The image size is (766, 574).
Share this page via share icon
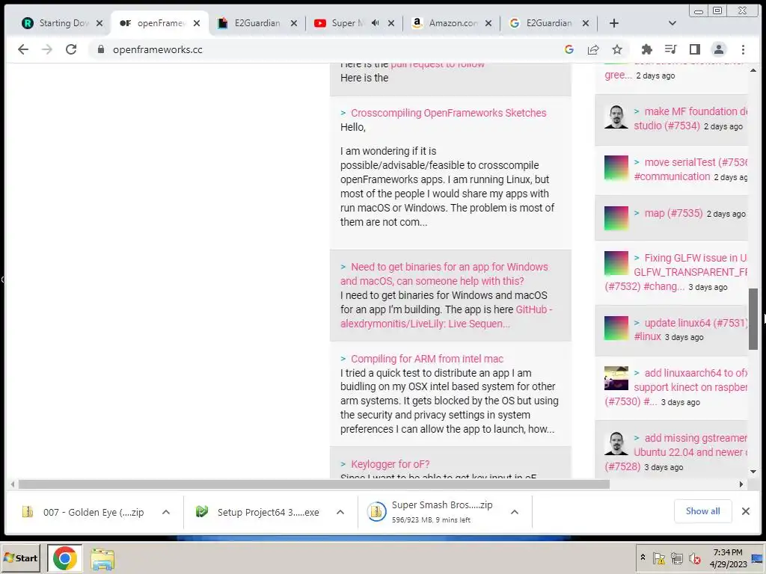coord(593,49)
